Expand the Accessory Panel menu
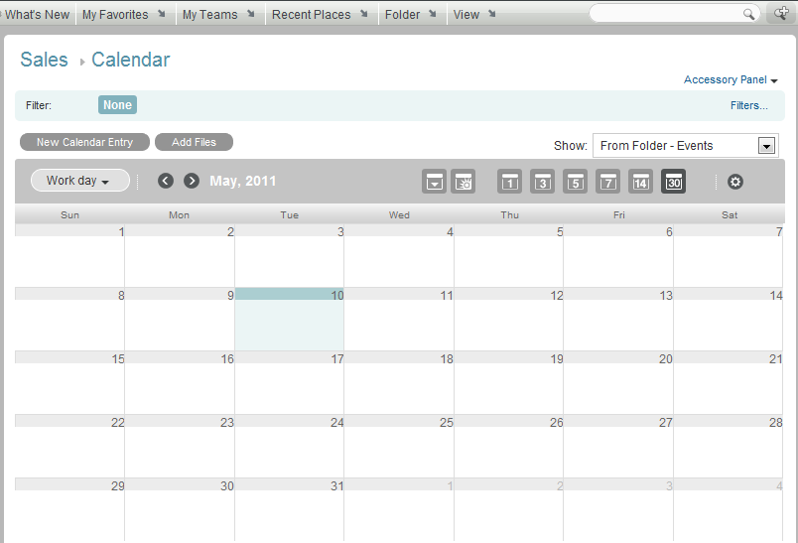This screenshot has height=543, width=798. [x=731, y=79]
